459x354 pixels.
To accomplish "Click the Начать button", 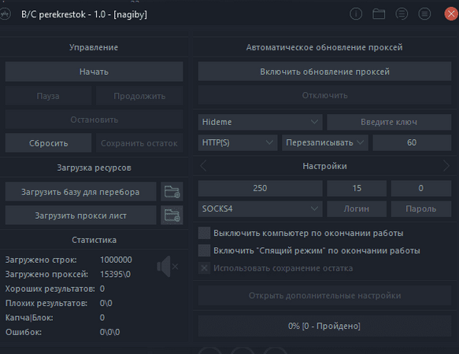I will pos(94,72).
